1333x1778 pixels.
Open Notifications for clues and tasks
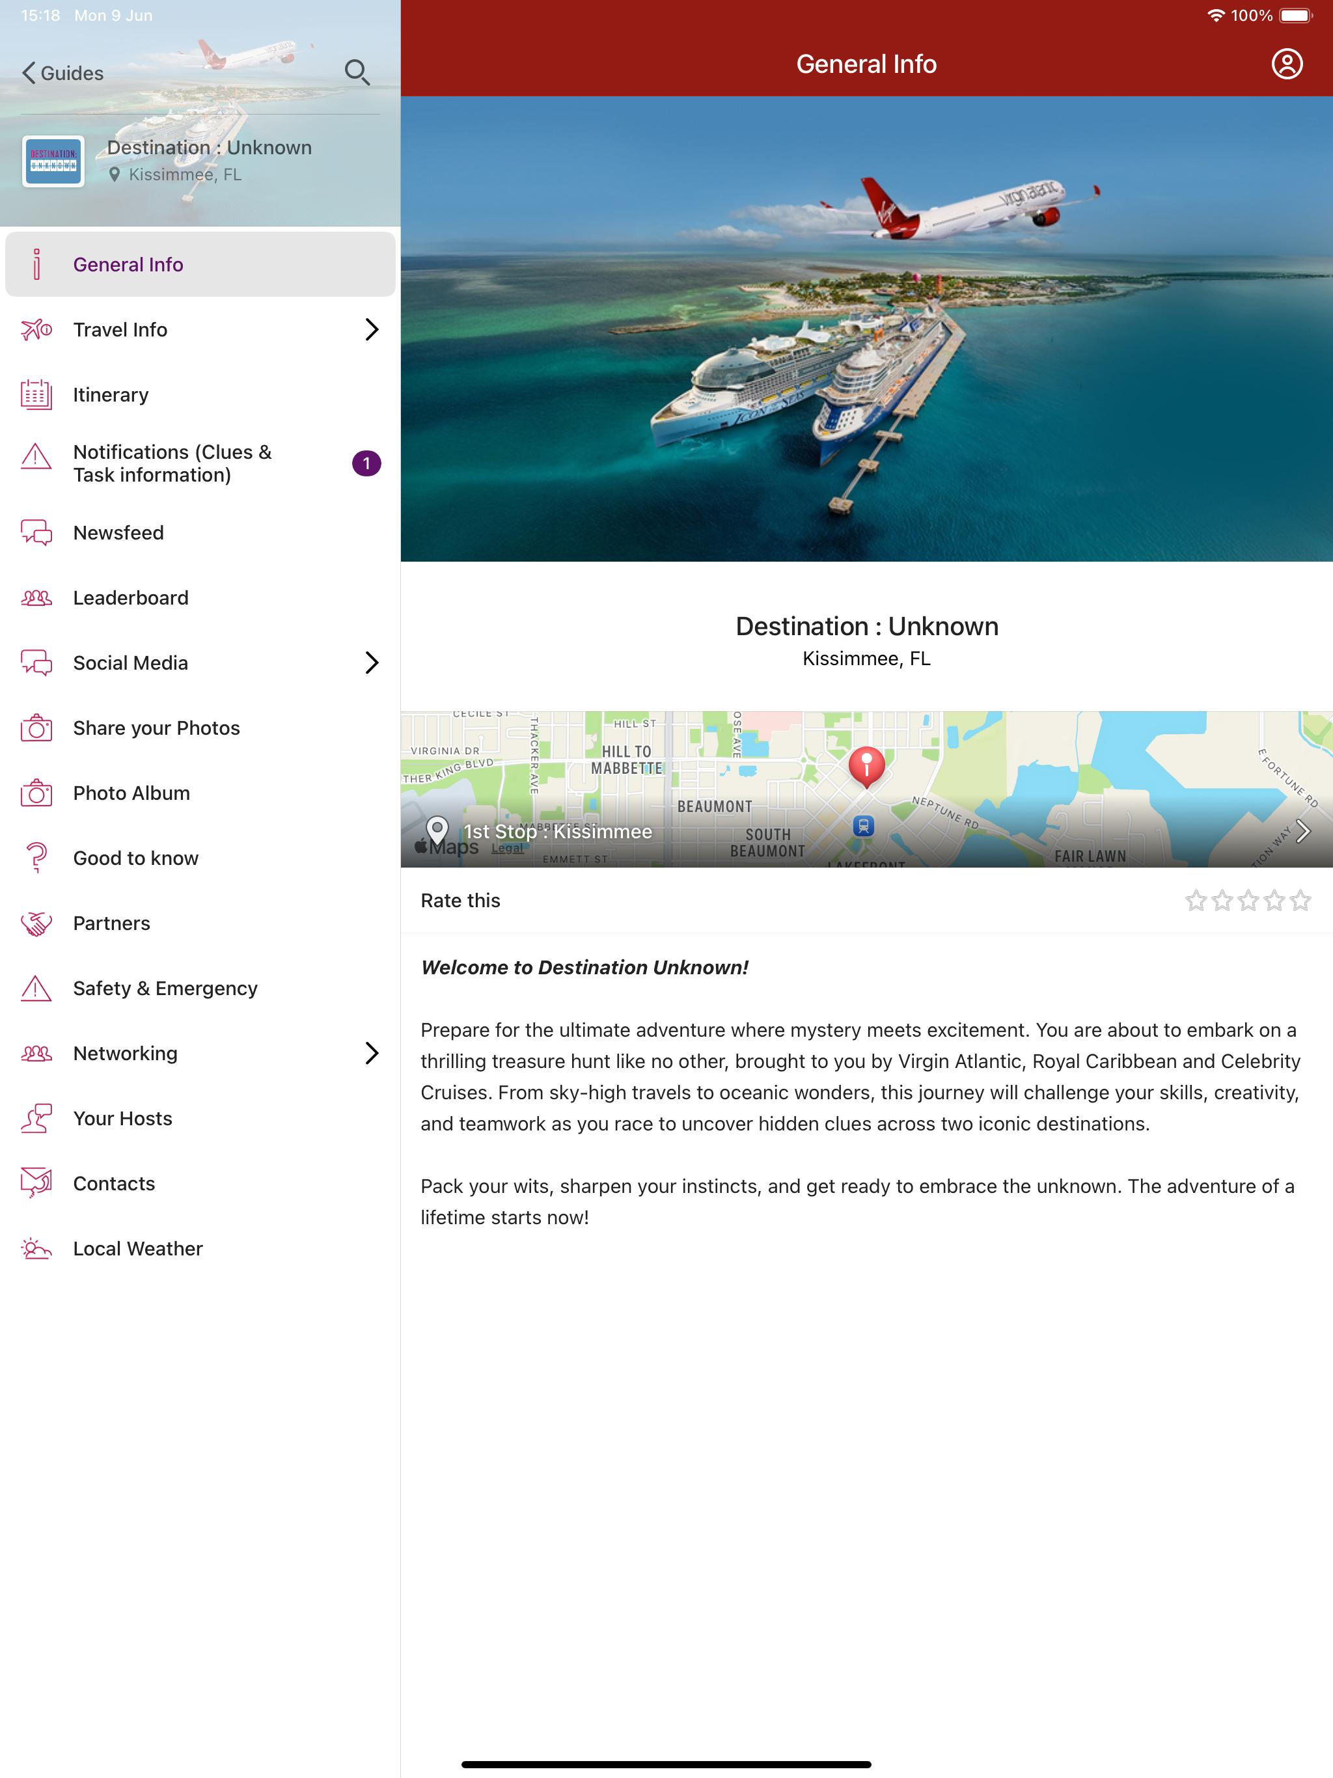[x=171, y=463]
